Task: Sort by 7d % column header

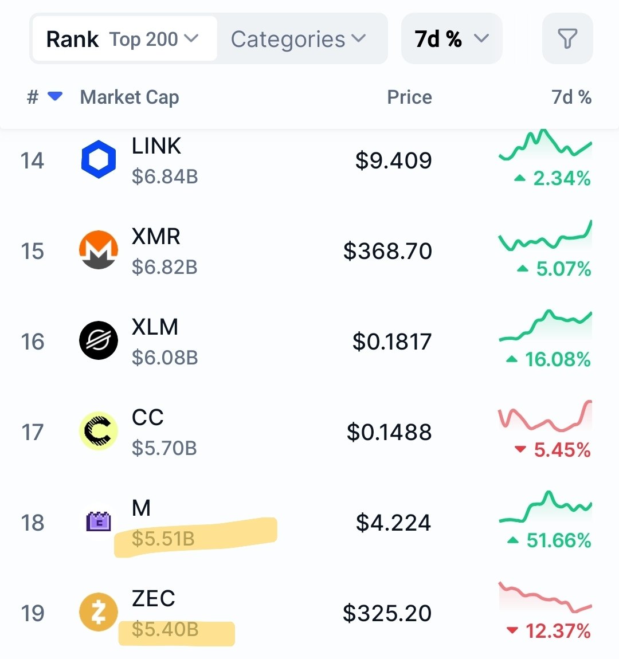Action: tap(571, 97)
